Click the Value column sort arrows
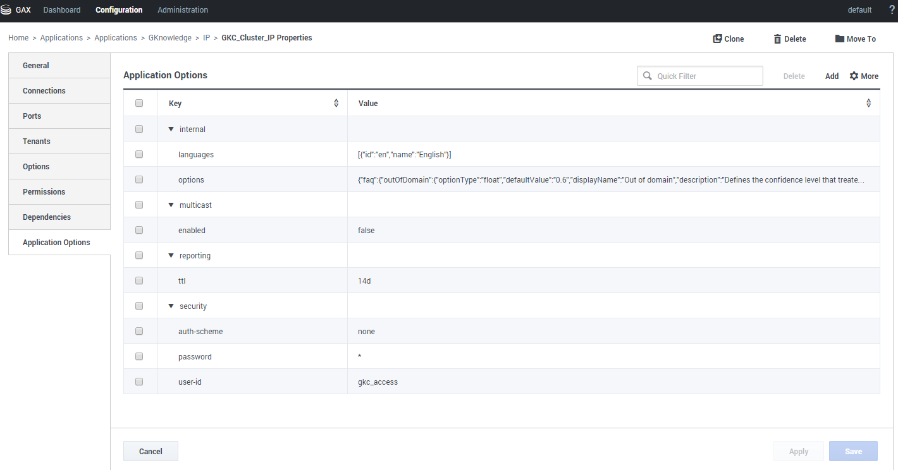This screenshot has height=470, width=898. click(868, 103)
